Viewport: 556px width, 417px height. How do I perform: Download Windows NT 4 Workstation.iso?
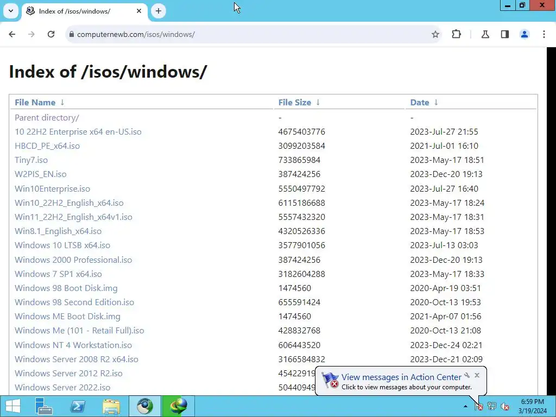(73, 345)
